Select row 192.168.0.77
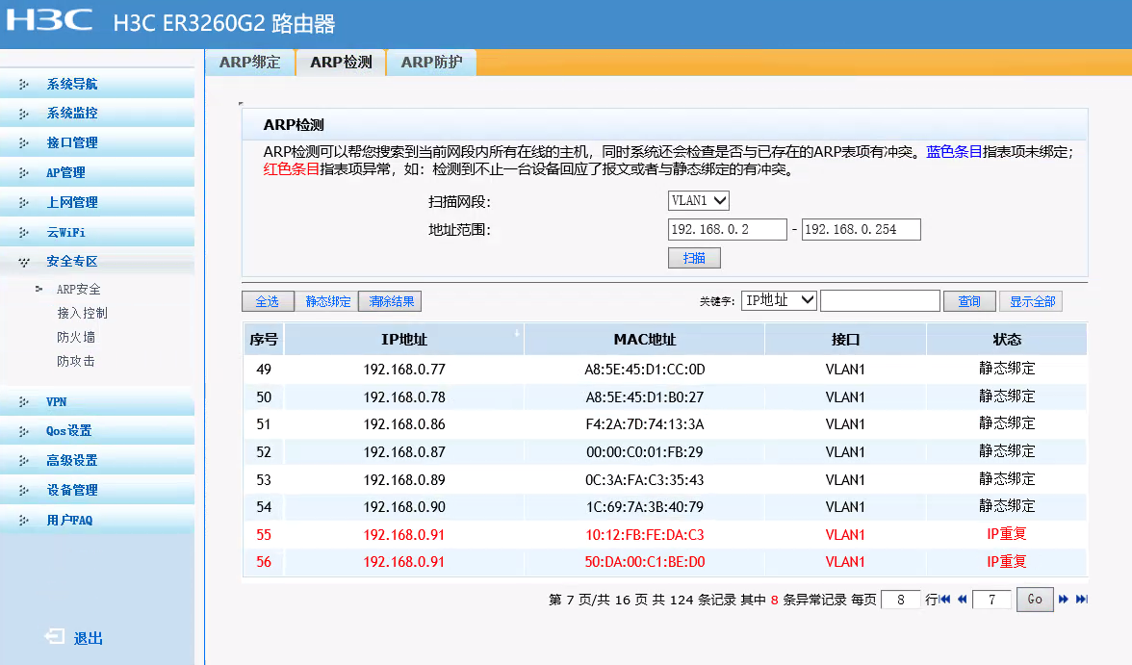This screenshot has height=665, width=1132. pos(664,370)
